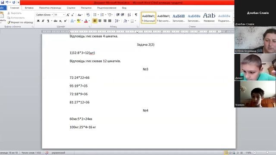This screenshot has height=155, width=276.
Task: Toggle subscript formatting
Action: tap(60, 21)
